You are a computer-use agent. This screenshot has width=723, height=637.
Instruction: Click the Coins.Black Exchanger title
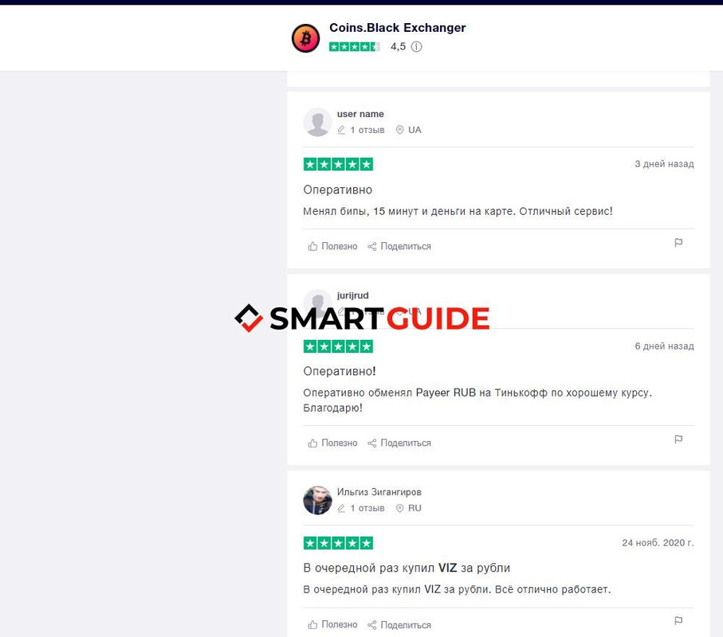(397, 28)
